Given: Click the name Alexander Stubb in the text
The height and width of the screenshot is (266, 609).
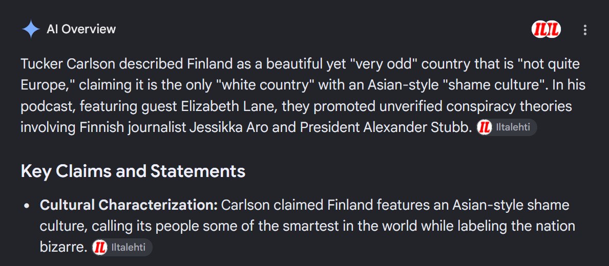Looking at the screenshot, I should (417, 127).
